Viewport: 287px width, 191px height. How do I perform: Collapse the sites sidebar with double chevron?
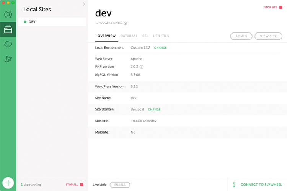[84, 4]
